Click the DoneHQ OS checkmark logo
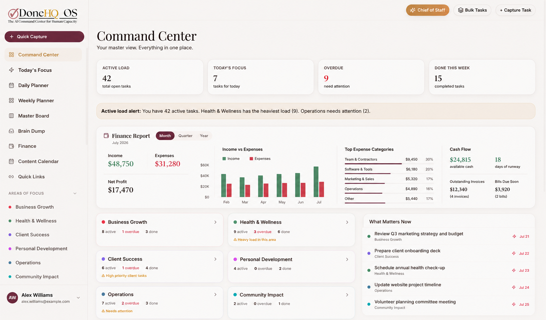 [x=13, y=13]
